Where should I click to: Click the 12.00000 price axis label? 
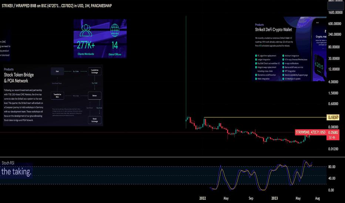coord(334,69)
